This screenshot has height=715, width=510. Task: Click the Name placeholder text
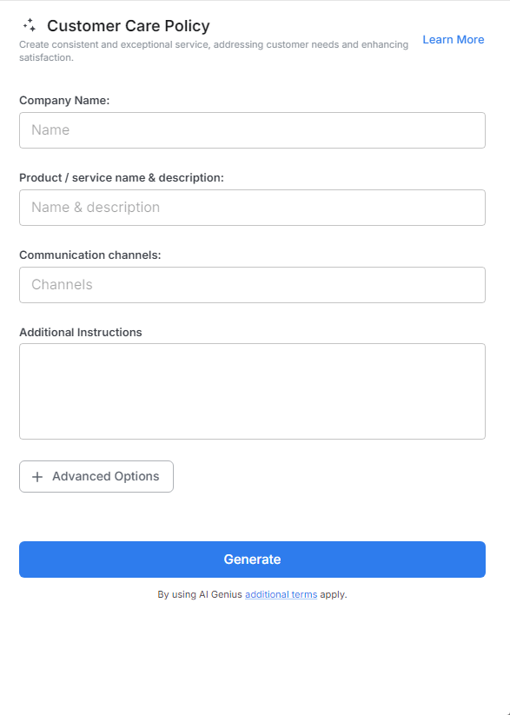click(x=49, y=129)
